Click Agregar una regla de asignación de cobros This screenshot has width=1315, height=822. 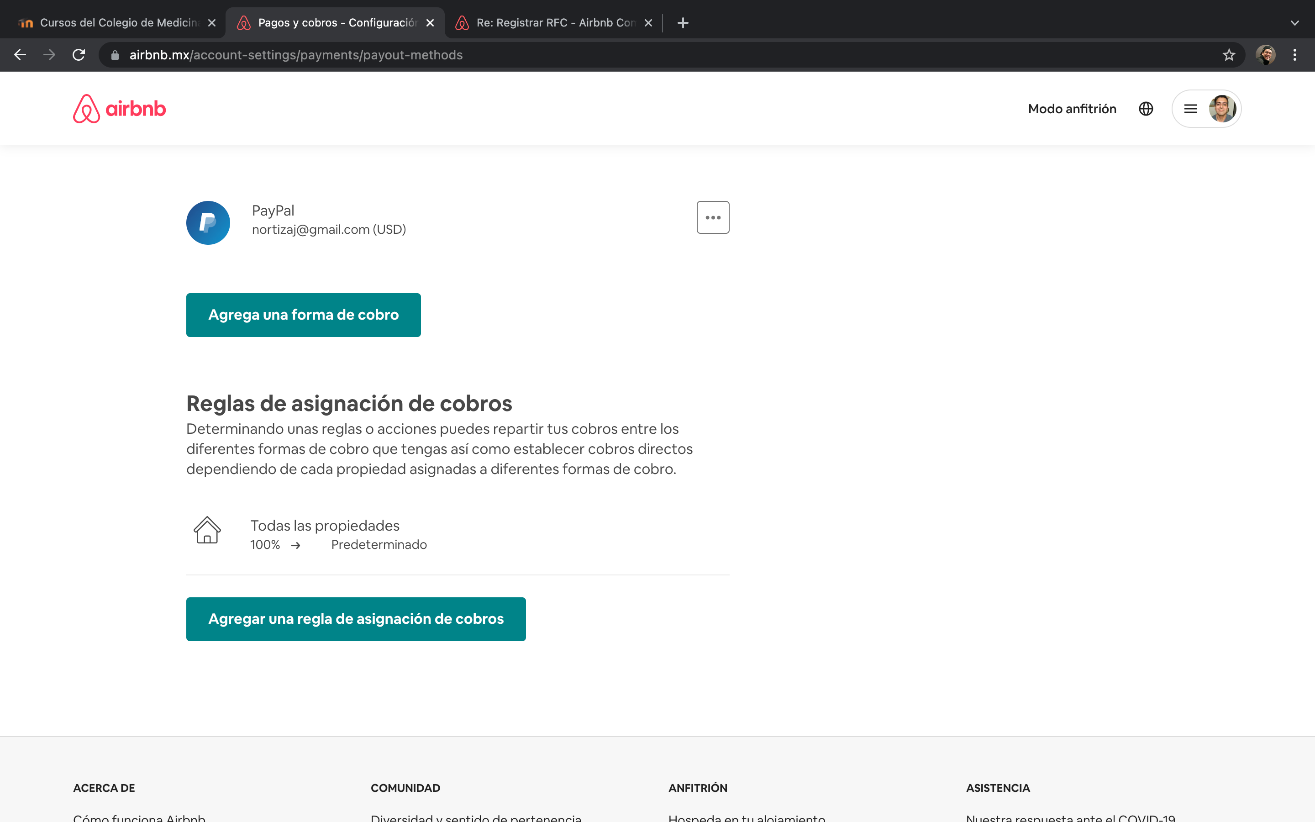point(356,619)
